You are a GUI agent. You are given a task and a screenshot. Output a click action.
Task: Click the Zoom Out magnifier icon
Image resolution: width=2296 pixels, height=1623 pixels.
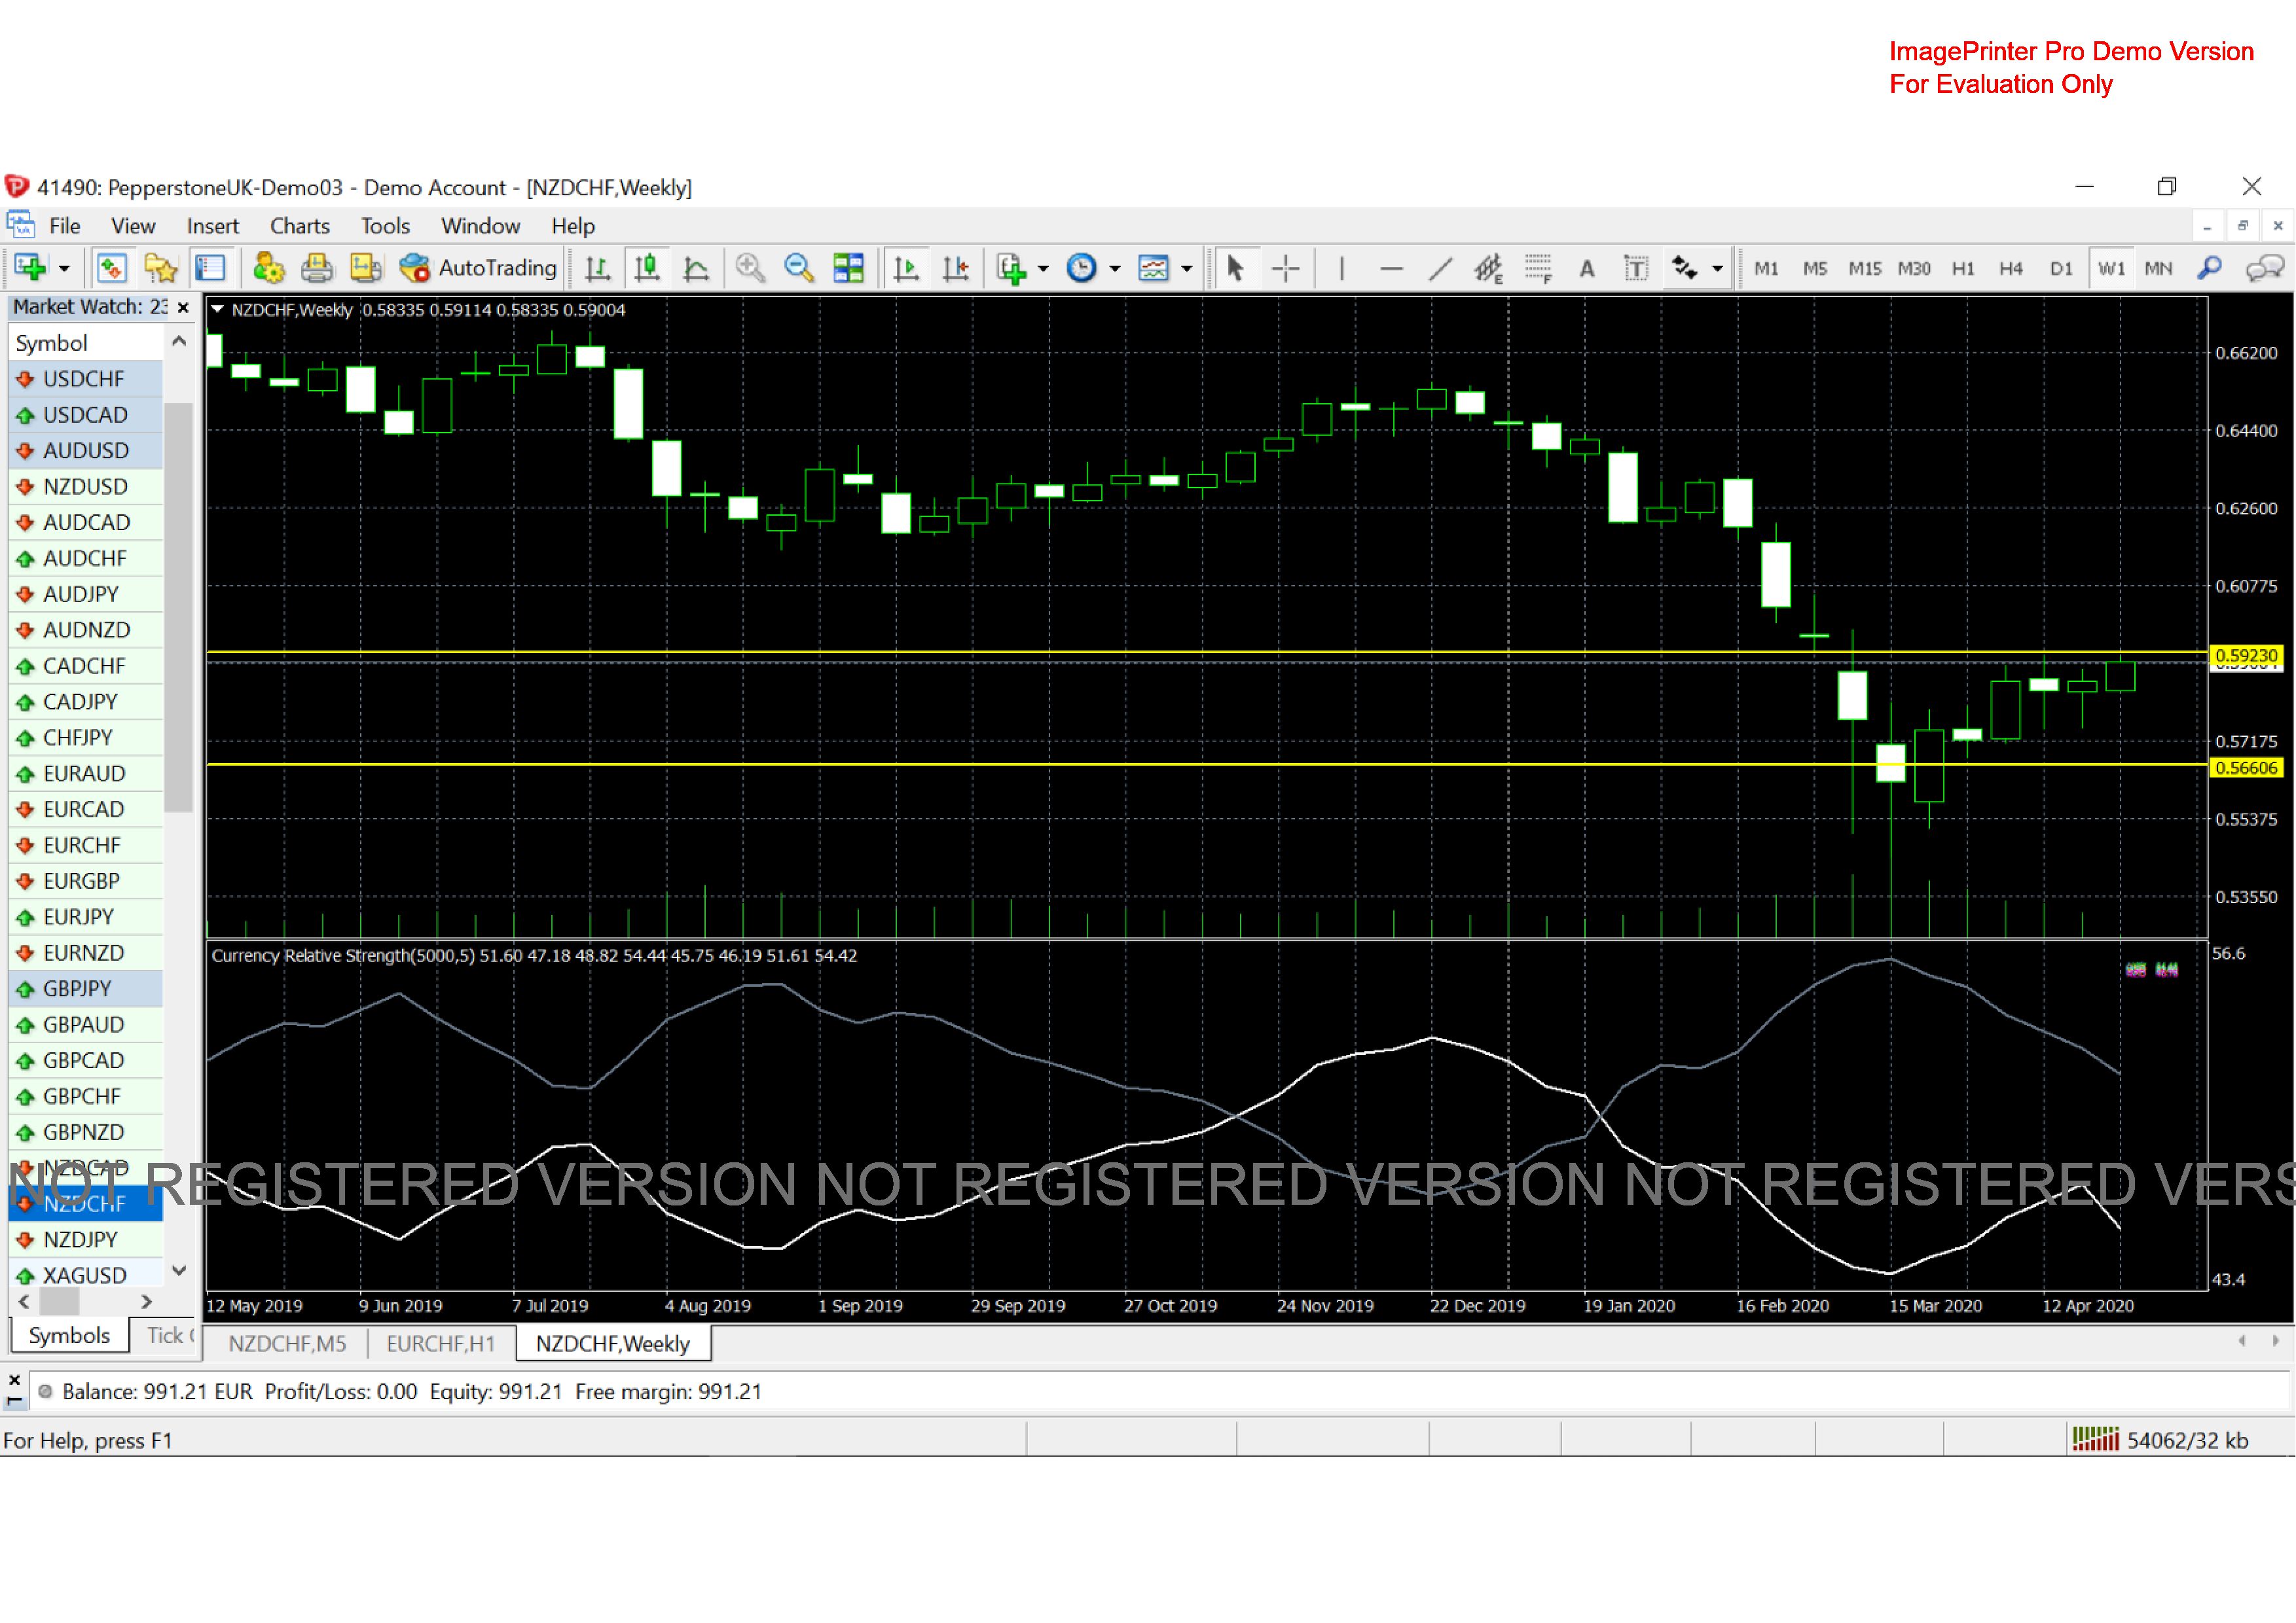[x=799, y=268]
